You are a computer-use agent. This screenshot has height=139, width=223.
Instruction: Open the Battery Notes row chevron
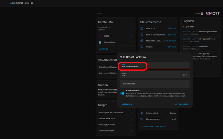pyautogui.click(x=132, y=42)
